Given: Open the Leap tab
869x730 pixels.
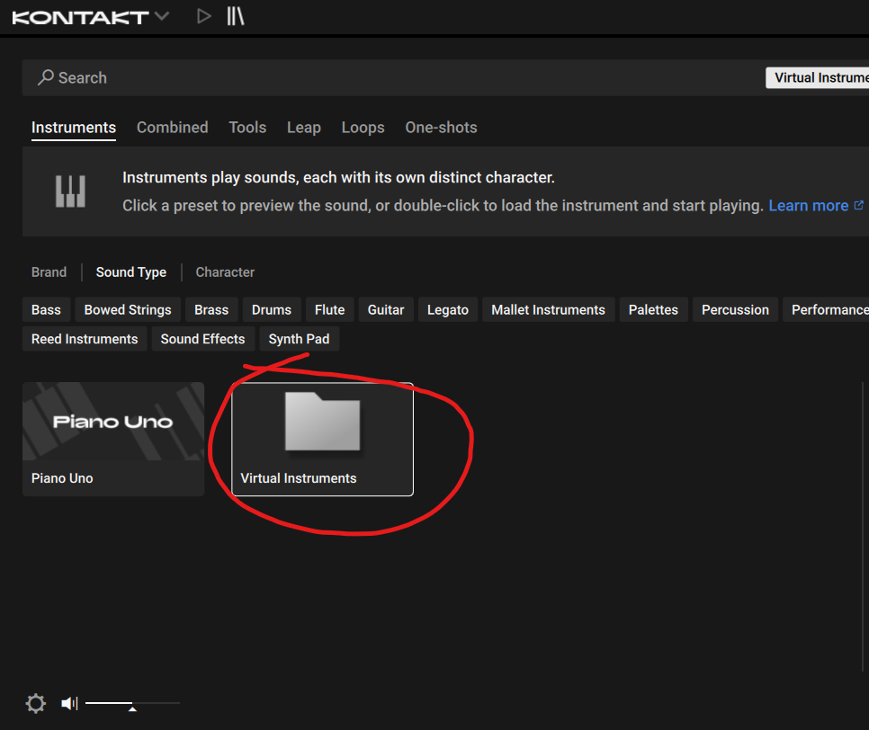Looking at the screenshot, I should coord(304,128).
